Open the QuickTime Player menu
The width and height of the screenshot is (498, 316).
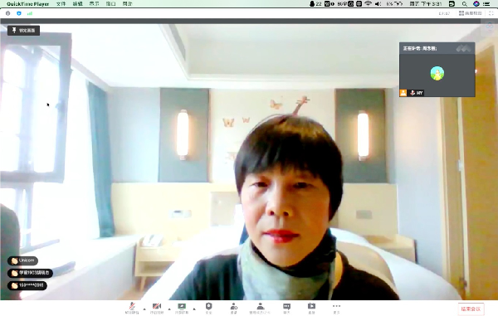(x=28, y=4)
